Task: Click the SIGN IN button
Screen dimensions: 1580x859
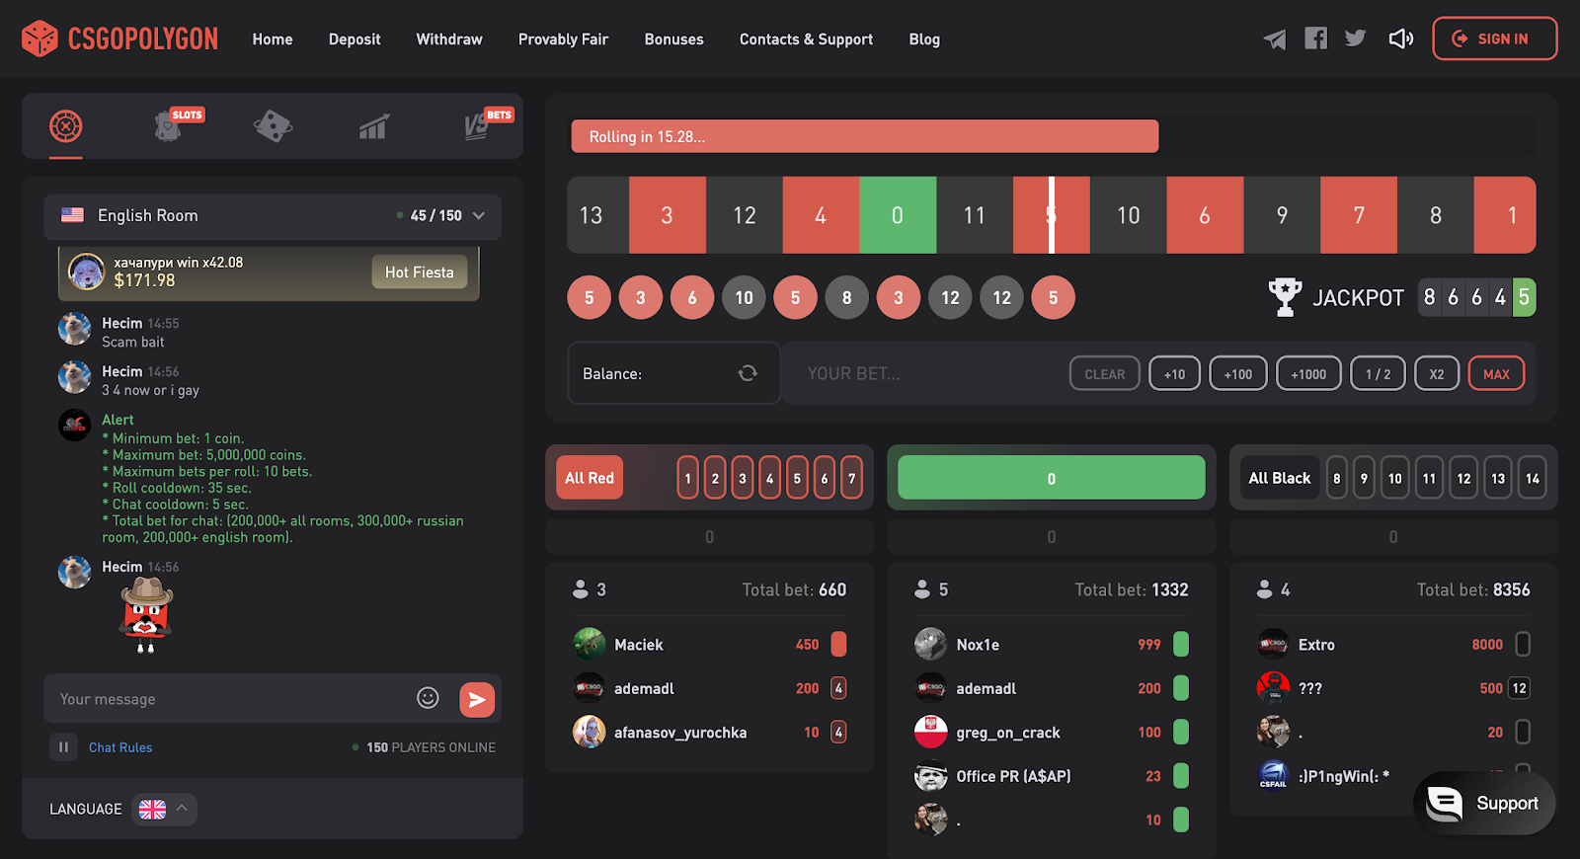Action: click(x=1494, y=39)
